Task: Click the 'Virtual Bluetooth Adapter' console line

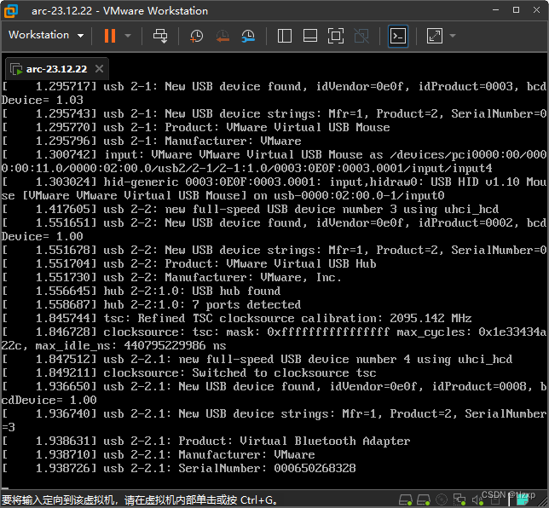Action: click(x=206, y=442)
